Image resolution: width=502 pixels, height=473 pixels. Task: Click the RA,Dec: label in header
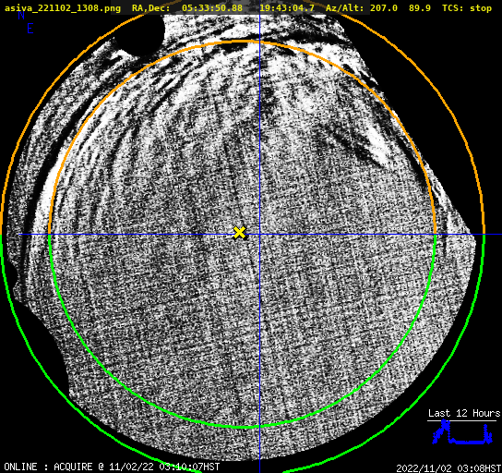151,8
